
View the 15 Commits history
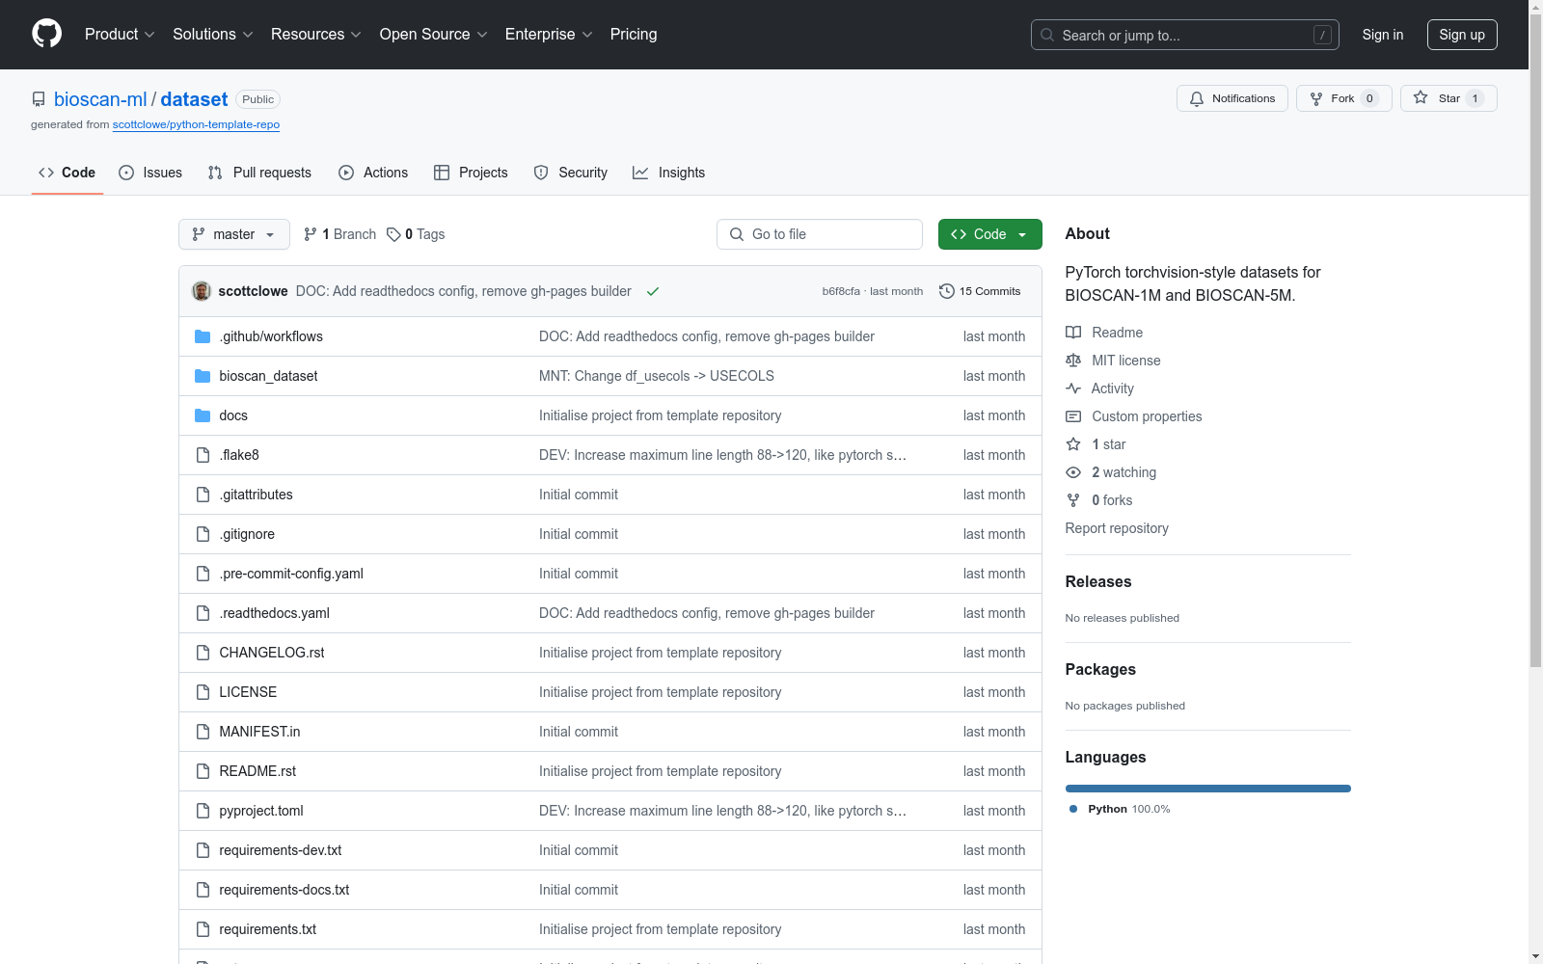click(x=980, y=291)
